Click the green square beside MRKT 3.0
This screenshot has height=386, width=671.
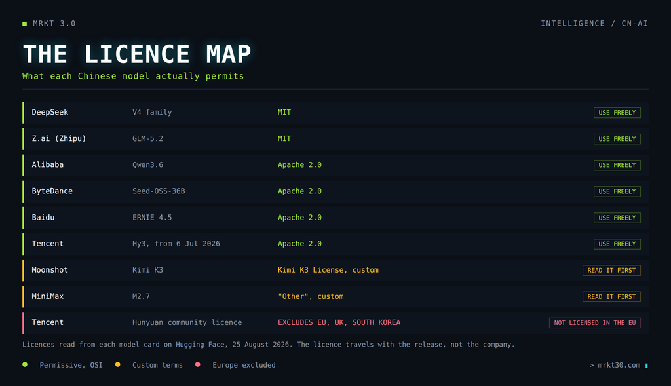point(24,24)
